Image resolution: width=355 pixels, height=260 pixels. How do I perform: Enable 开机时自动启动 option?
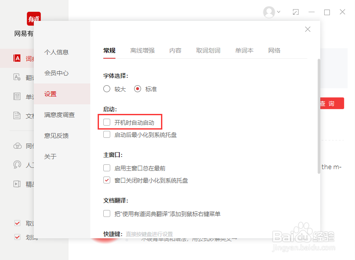(107, 122)
